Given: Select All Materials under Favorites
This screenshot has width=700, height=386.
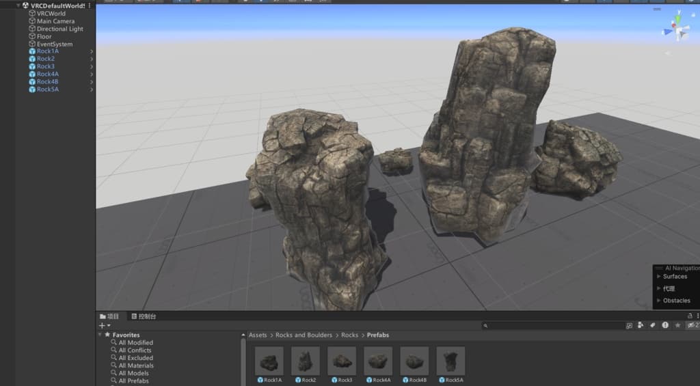Looking at the screenshot, I should (136, 366).
